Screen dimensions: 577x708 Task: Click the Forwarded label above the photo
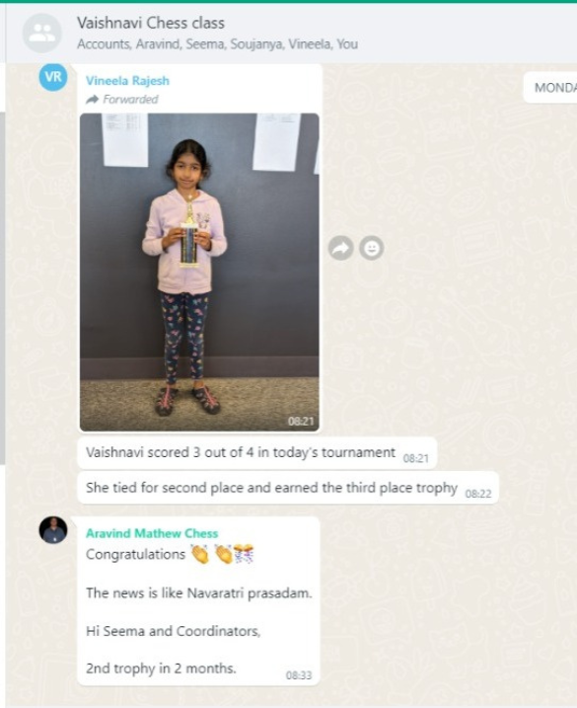pyautogui.click(x=122, y=100)
